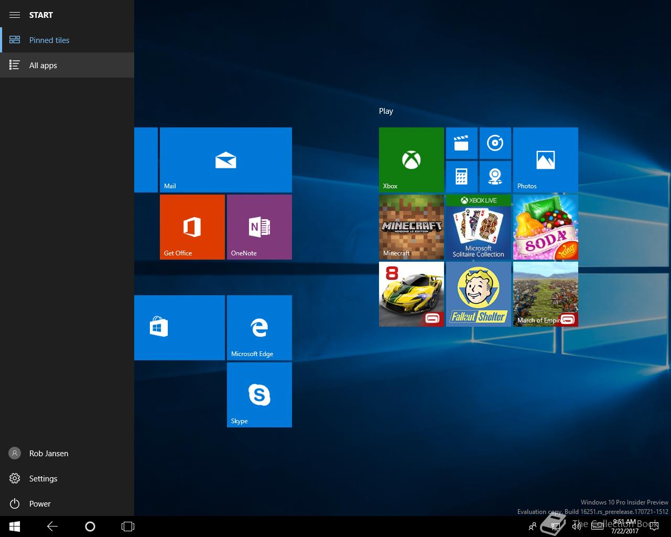Launch Microsoft Edge tile
This screenshot has height=537, width=671.
[x=259, y=328]
